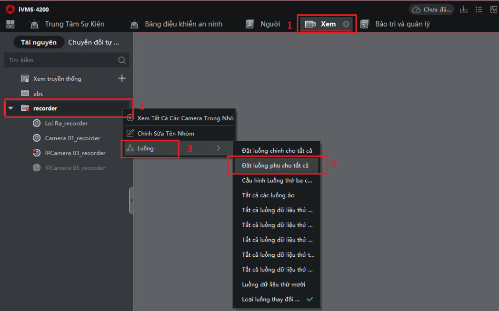499x311 pixels.
Task: Click the search magnifier icon
Action: click(x=122, y=60)
